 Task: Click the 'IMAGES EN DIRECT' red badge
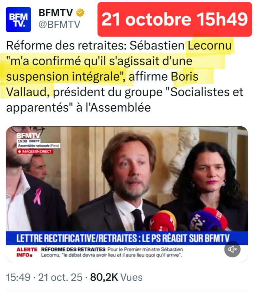coord(35,151)
